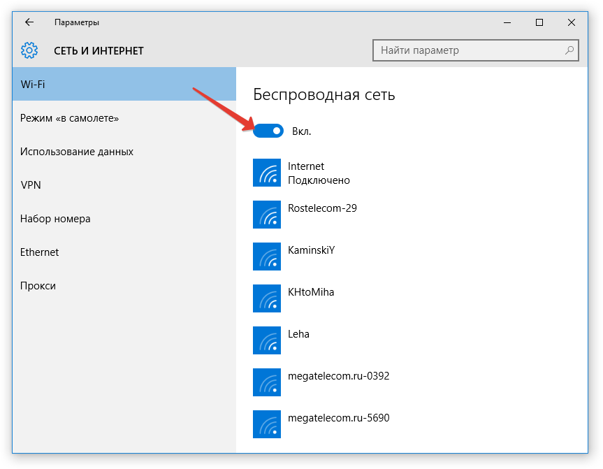Click the settings gear icon

pyautogui.click(x=29, y=50)
